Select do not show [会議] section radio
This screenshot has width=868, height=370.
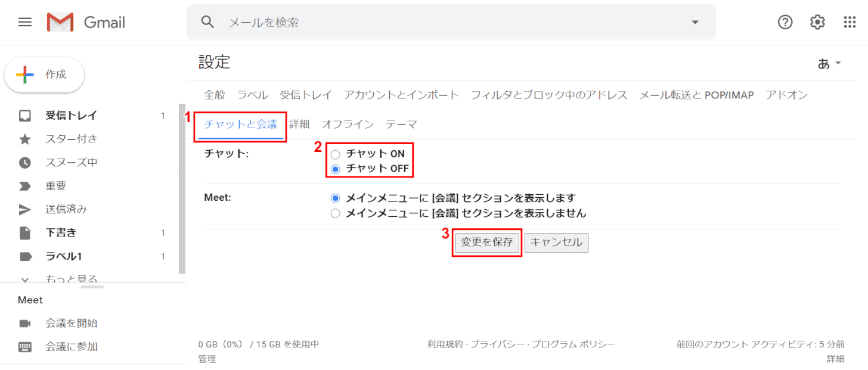pos(335,213)
